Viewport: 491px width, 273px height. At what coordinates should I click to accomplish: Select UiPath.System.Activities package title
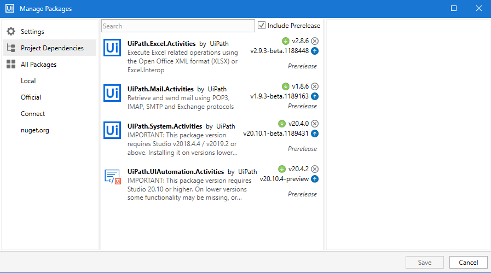coord(165,126)
